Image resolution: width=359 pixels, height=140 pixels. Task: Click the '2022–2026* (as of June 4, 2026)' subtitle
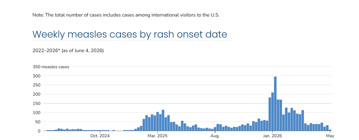68,51
